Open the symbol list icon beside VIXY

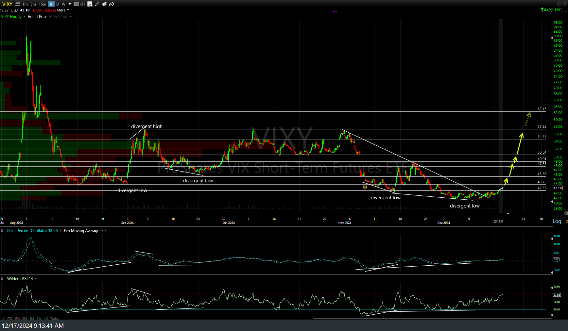17,4
